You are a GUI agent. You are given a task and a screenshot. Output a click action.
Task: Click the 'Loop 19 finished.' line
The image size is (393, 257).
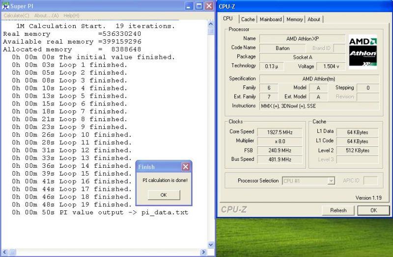point(71,205)
